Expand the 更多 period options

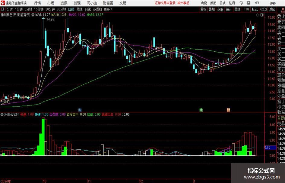108,9
